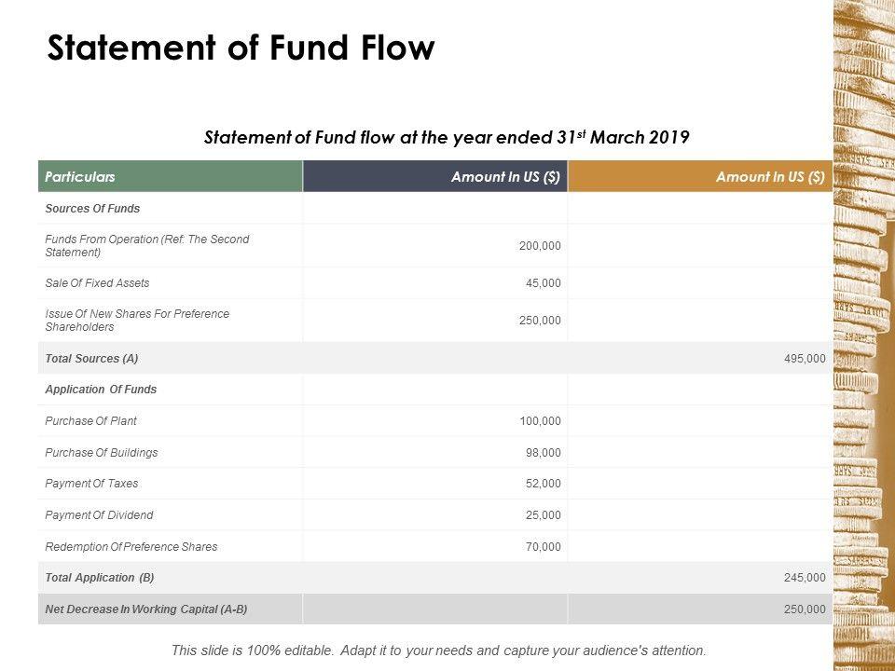
Task: Click the orange Amount In US ($) header
Action: (770, 176)
